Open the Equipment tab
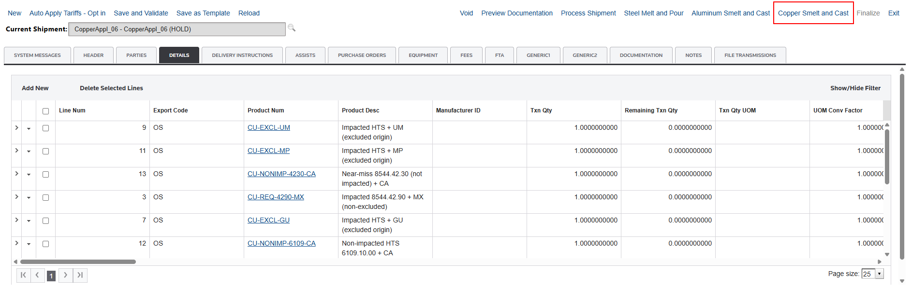912x290 pixels. 423,55
